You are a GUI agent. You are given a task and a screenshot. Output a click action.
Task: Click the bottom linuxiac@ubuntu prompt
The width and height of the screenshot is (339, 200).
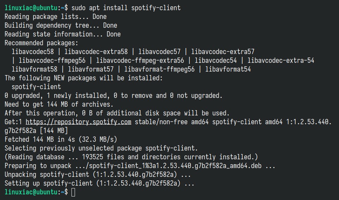click(x=31, y=192)
